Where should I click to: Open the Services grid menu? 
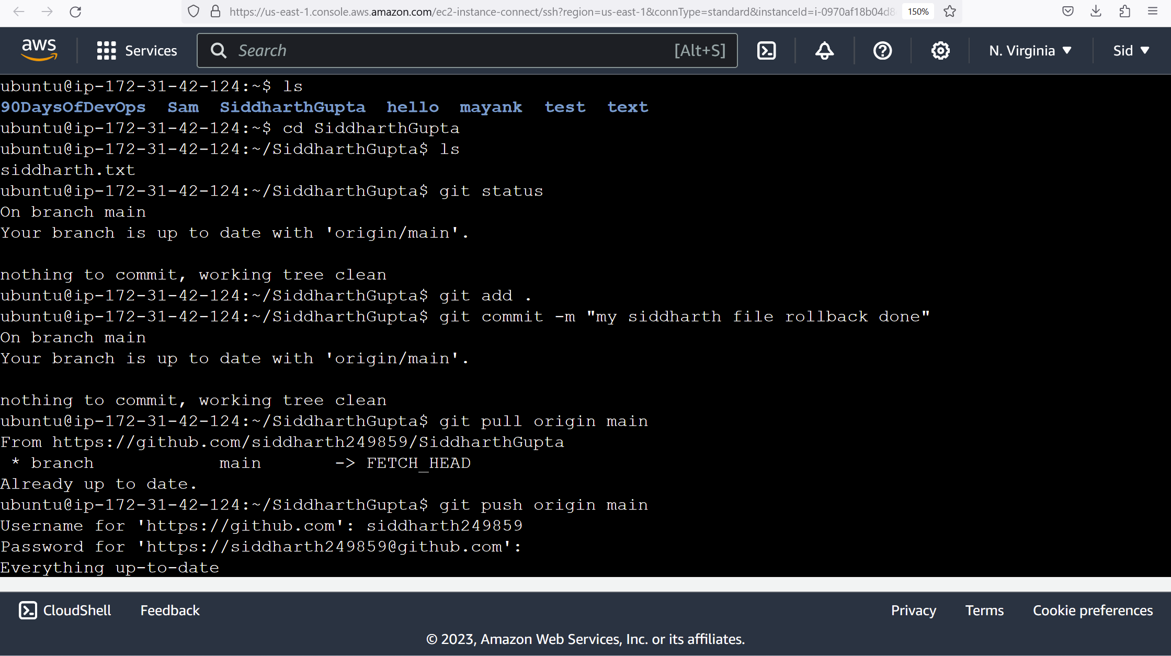[x=137, y=51]
